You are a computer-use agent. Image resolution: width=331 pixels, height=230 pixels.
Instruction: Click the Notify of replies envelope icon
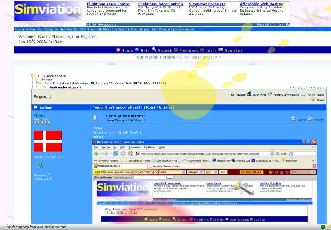pos(270,94)
